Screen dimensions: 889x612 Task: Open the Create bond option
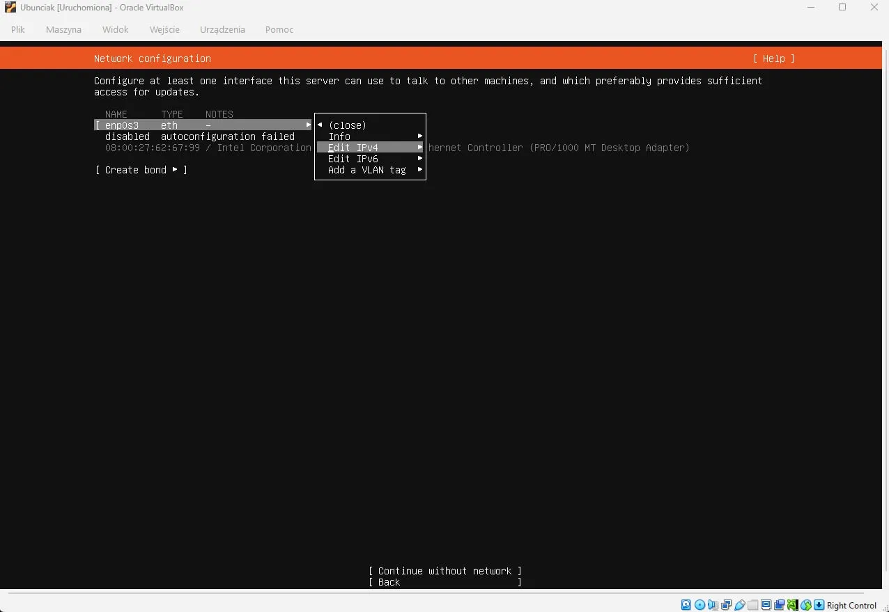[141, 170]
